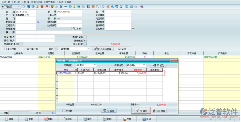Click the brown briefcase toolbar icon
Image resolution: width=241 pixels, height=122 pixels.
point(42,6)
